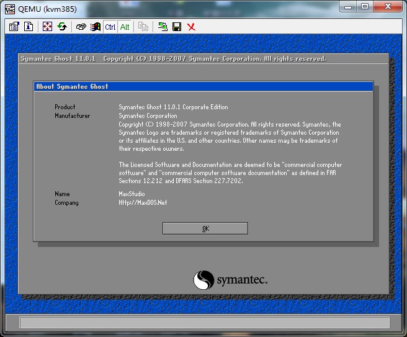Screen dimensions: 407x337
Task: Disconnect using the red X icon
Action: 191,27
